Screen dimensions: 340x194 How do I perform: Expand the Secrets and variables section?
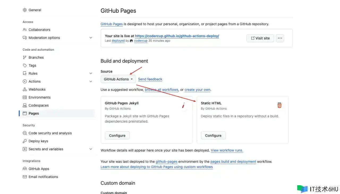click(91, 149)
